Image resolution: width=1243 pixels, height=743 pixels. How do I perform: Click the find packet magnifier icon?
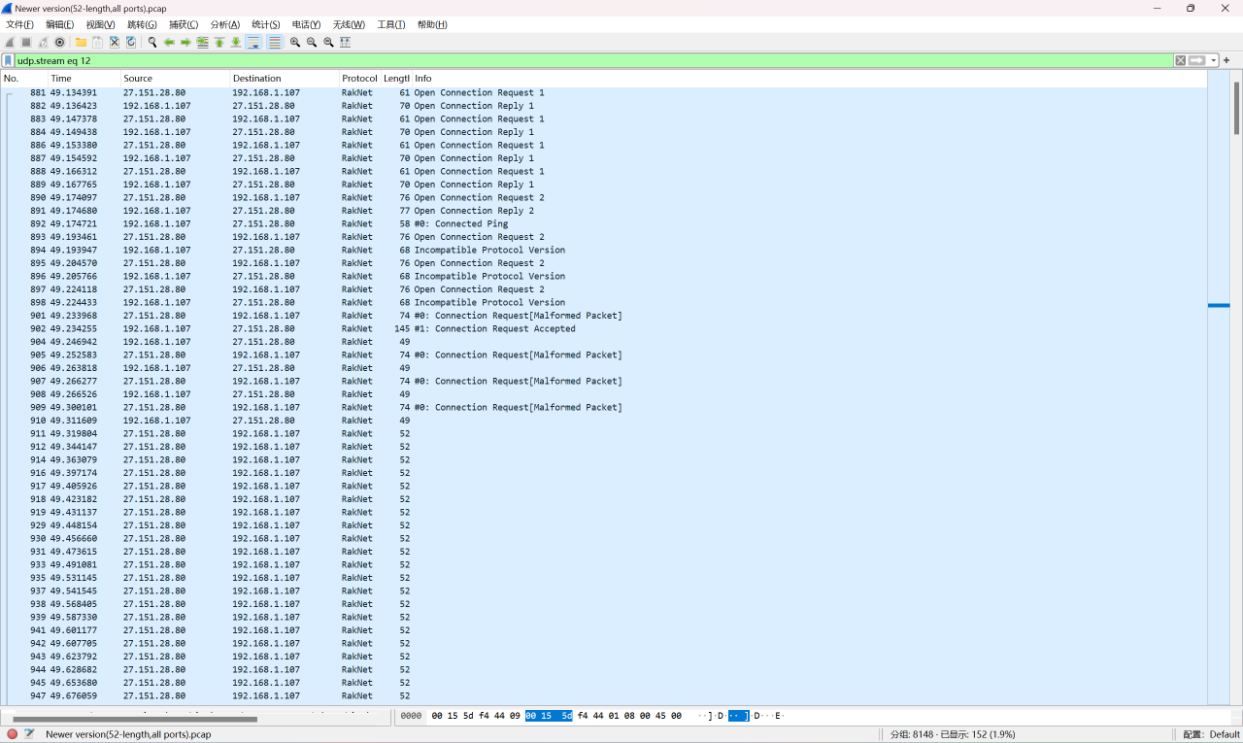[x=152, y=43]
